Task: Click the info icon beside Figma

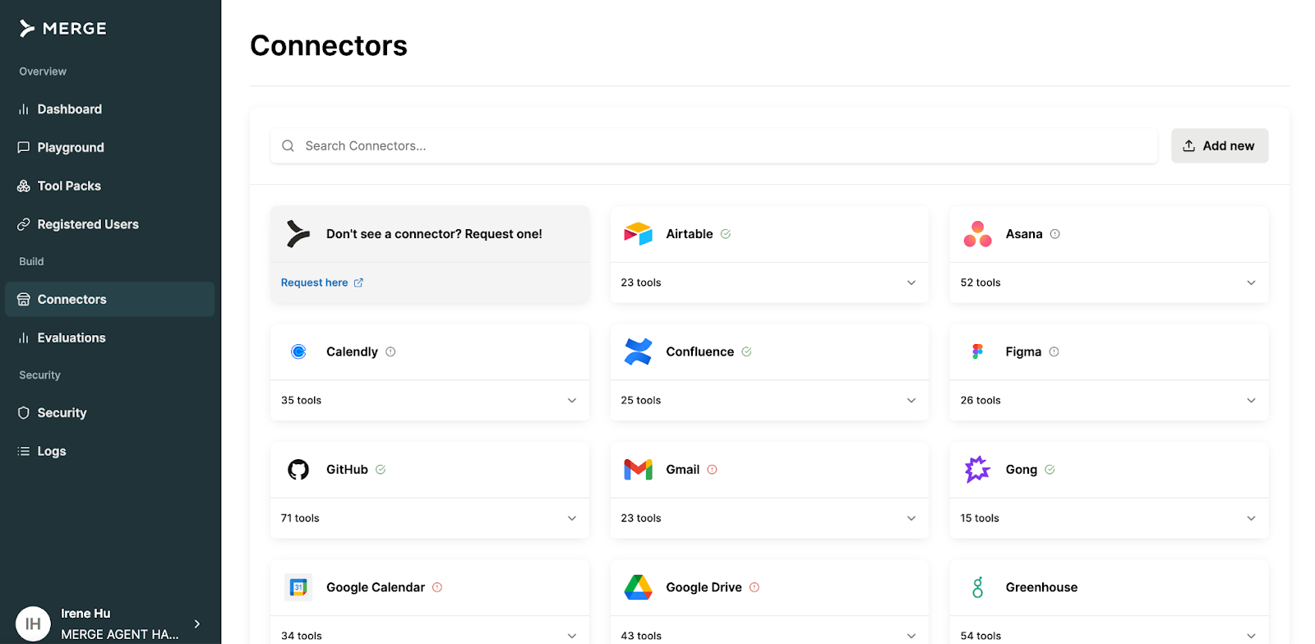Action: [x=1054, y=352]
